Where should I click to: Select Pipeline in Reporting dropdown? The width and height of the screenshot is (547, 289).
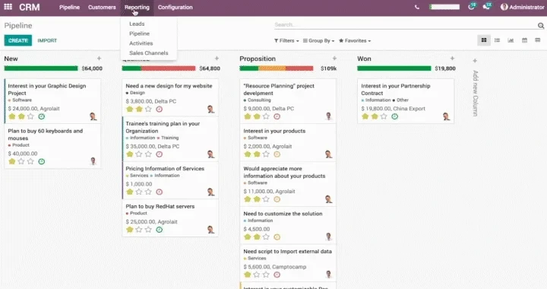click(x=139, y=33)
